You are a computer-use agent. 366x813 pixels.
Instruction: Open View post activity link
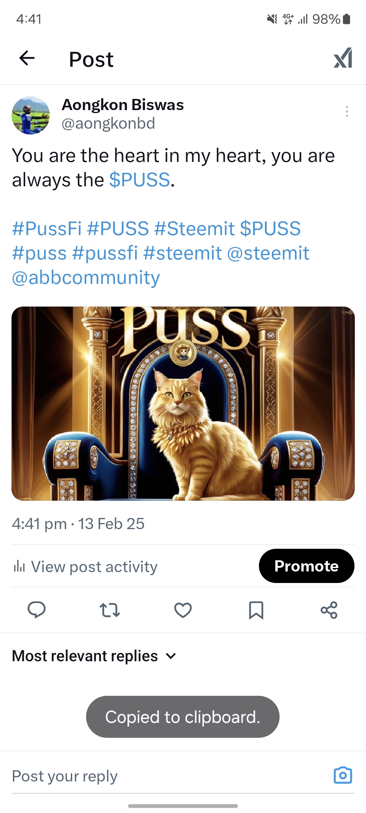tap(94, 567)
